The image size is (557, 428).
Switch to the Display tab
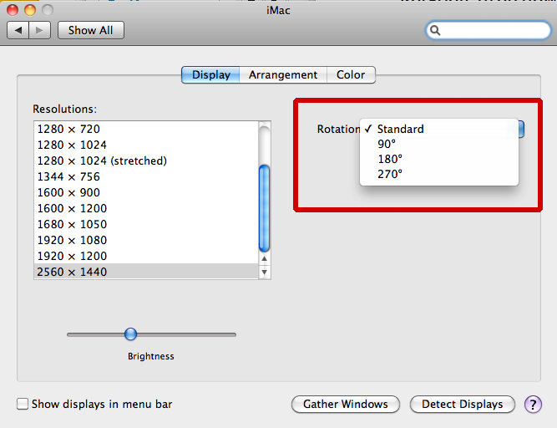click(210, 74)
